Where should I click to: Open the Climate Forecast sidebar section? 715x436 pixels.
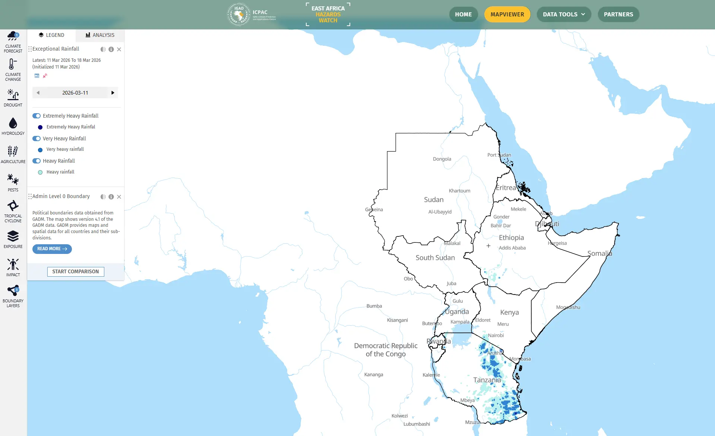(13, 41)
